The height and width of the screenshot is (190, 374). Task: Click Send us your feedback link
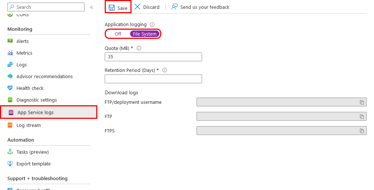point(205,7)
